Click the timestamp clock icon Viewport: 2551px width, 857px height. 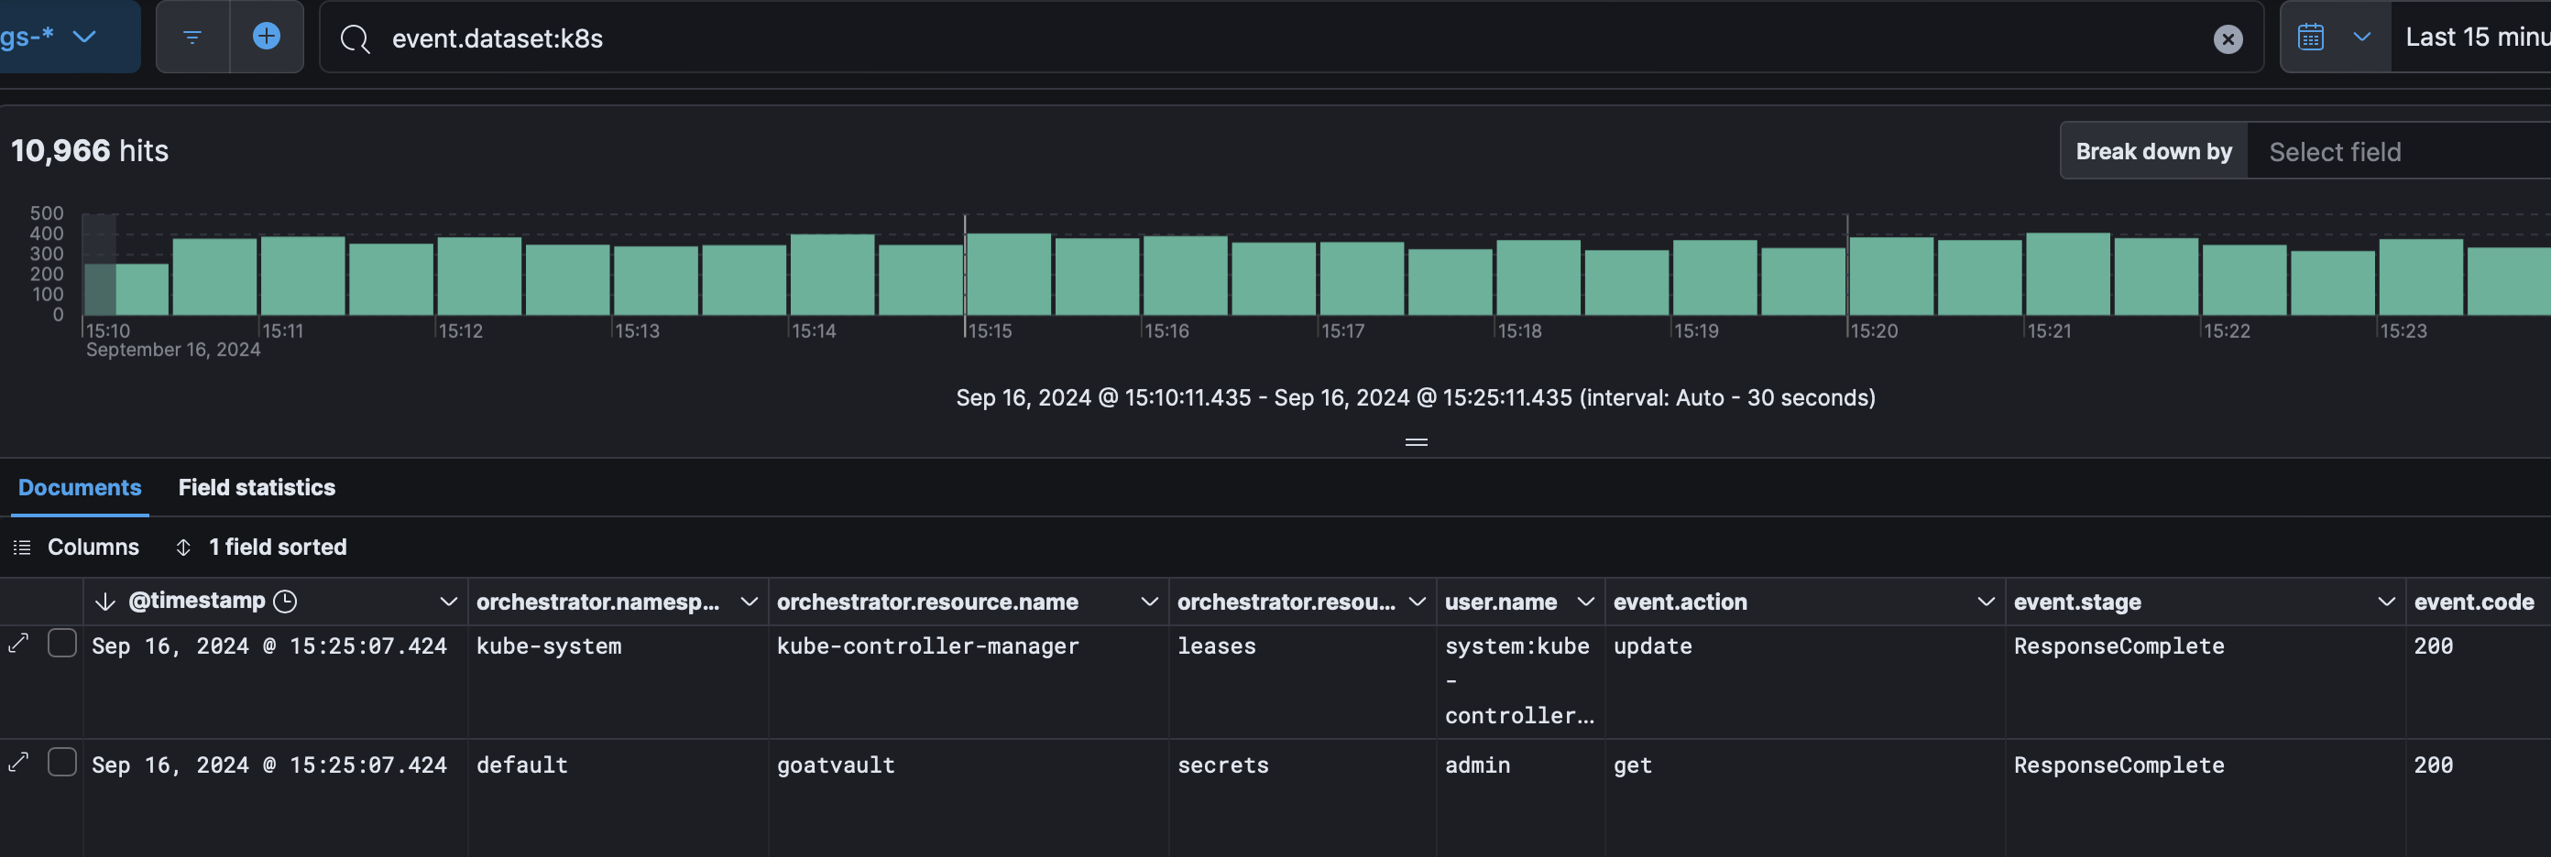click(285, 602)
